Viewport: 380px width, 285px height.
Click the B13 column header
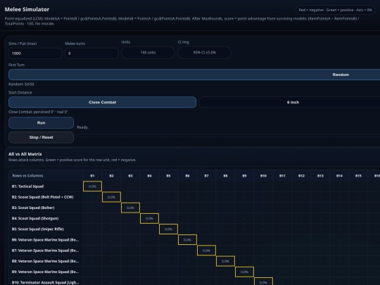coord(320,176)
